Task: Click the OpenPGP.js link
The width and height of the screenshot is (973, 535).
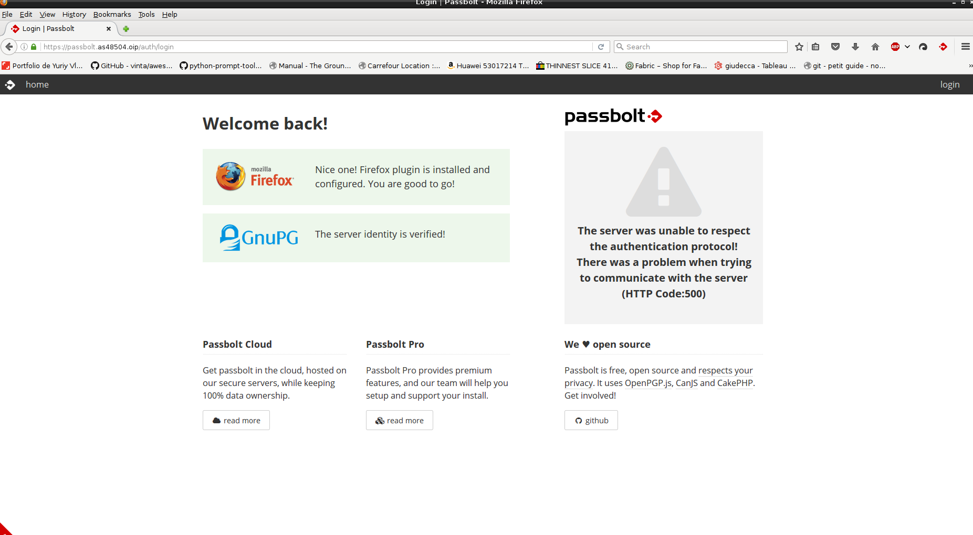Action: pos(647,383)
